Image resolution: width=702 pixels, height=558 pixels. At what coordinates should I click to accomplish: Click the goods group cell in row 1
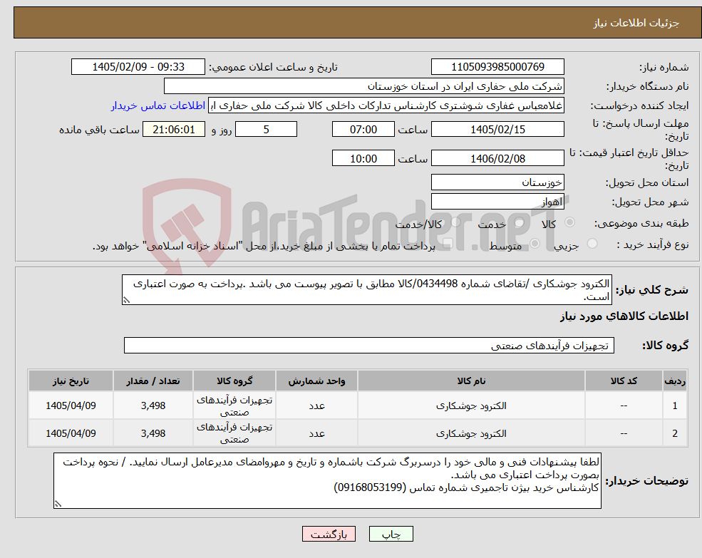click(234, 405)
